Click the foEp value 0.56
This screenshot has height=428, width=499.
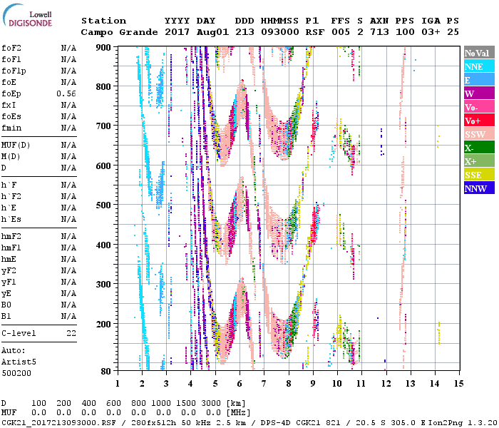coord(66,93)
